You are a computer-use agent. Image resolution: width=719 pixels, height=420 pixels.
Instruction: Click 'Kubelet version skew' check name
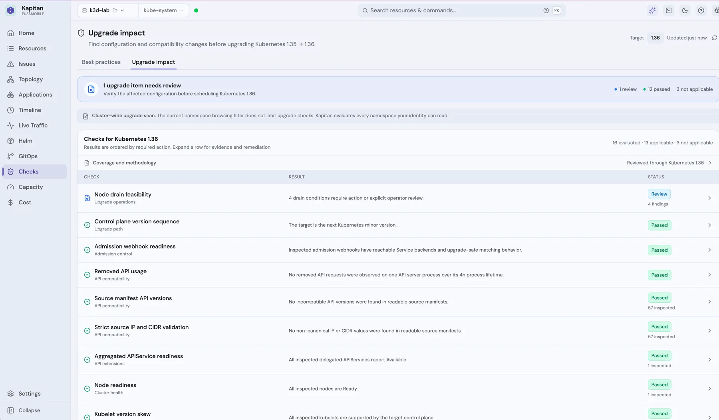pos(123,414)
